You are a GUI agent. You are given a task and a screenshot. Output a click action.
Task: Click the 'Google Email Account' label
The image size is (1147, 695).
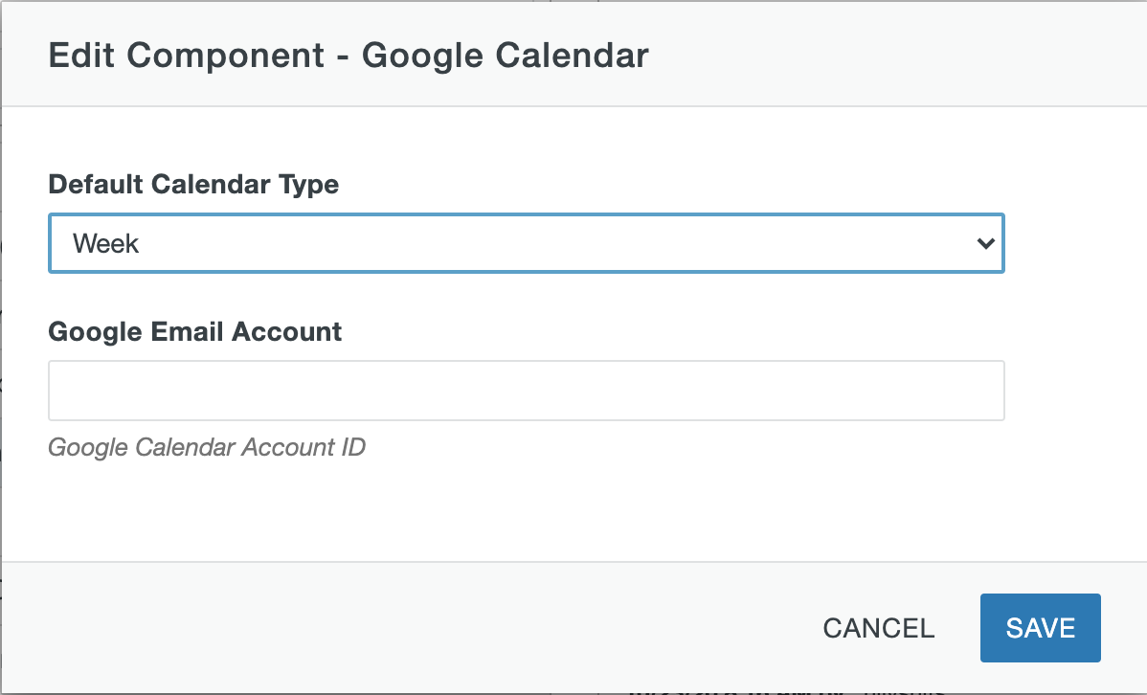(194, 332)
